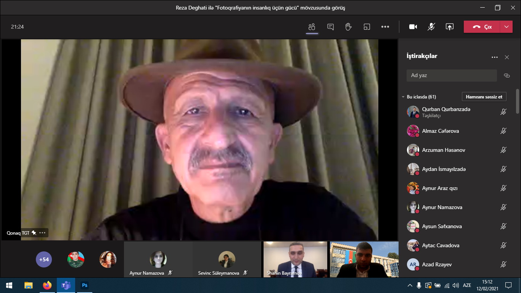The height and width of the screenshot is (293, 521).
Task: Click the raise hand icon
Action: (348, 27)
